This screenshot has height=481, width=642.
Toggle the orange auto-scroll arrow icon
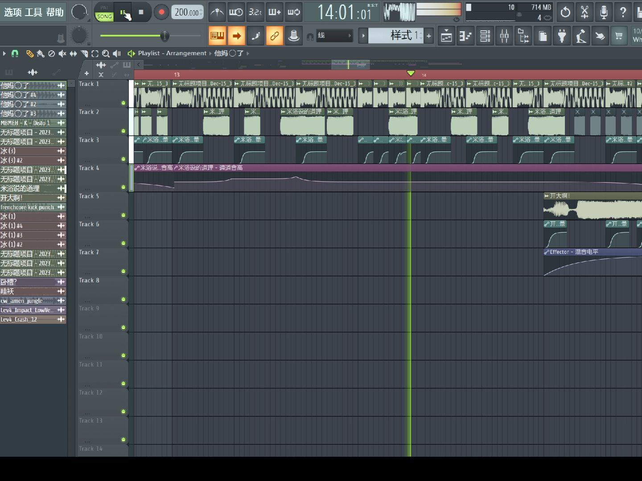pos(237,36)
